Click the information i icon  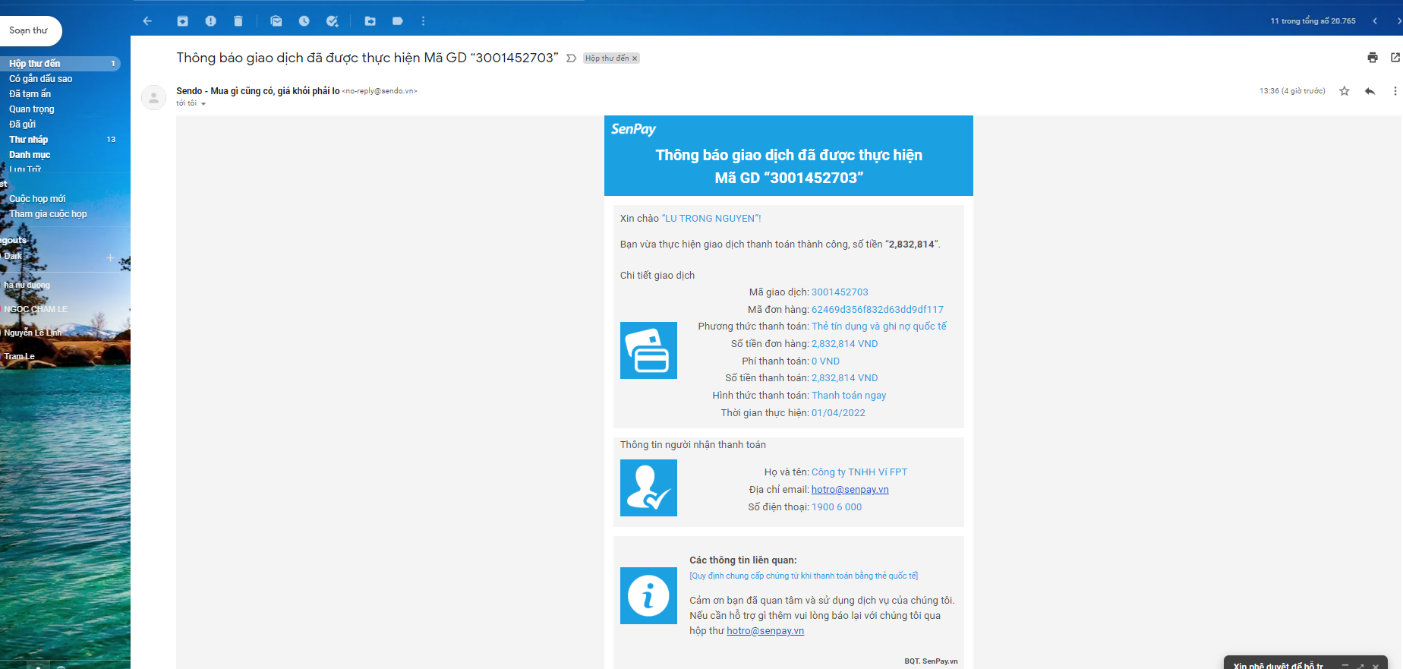pos(648,595)
